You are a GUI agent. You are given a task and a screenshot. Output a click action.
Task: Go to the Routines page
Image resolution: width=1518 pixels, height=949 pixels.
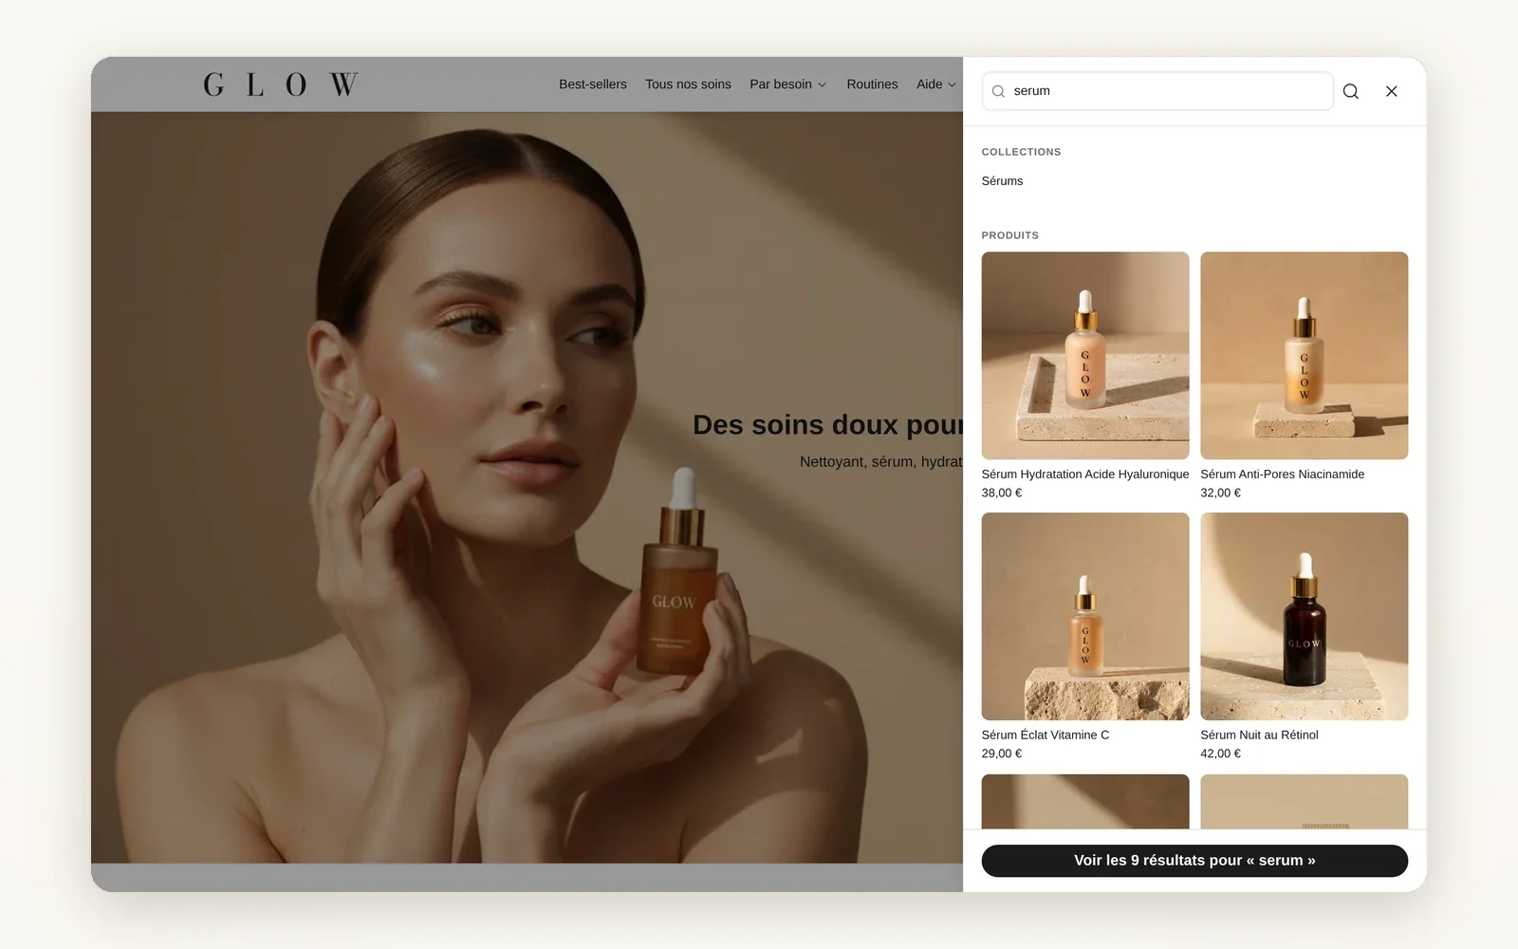tap(872, 84)
